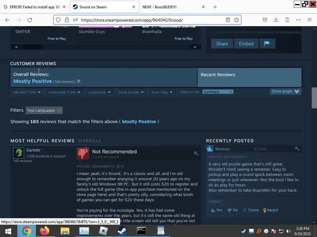
Task: Select the Snood on Steam tab
Action: 105,7
